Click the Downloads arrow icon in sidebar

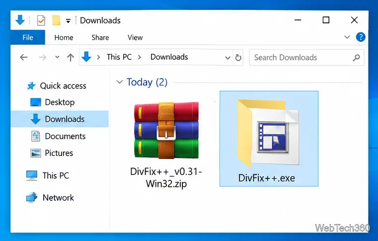coord(35,119)
